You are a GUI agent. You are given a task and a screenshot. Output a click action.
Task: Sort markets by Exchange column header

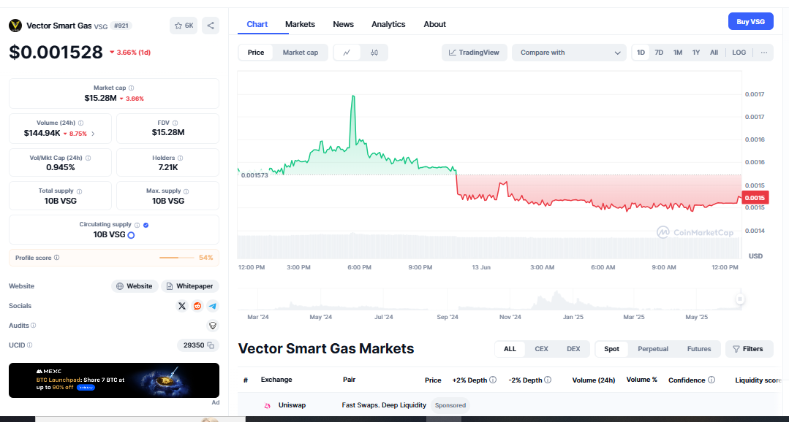[276, 380]
